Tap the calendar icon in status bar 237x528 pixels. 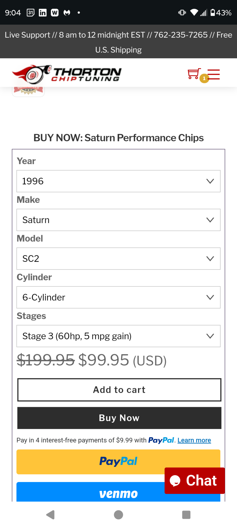[31, 12]
